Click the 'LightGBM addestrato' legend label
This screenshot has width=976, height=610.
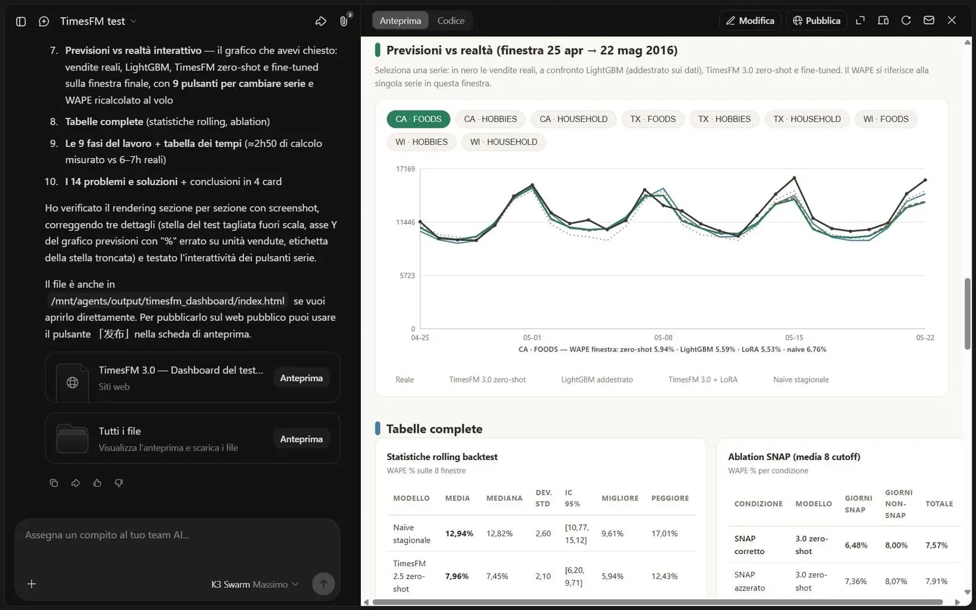pyautogui.click(x=597, y=380)
